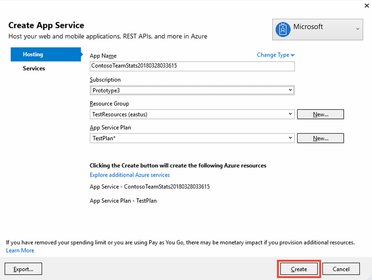
Task: Switch to the Services tab
Action: (x=34, y=68)
